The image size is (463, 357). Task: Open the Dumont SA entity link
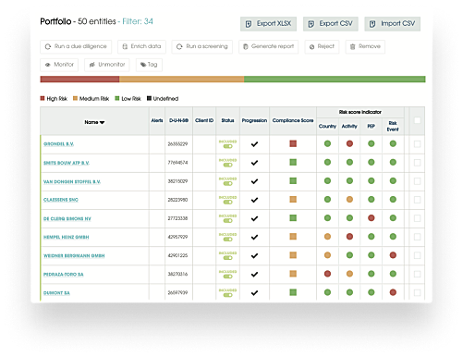coord(56,293)
